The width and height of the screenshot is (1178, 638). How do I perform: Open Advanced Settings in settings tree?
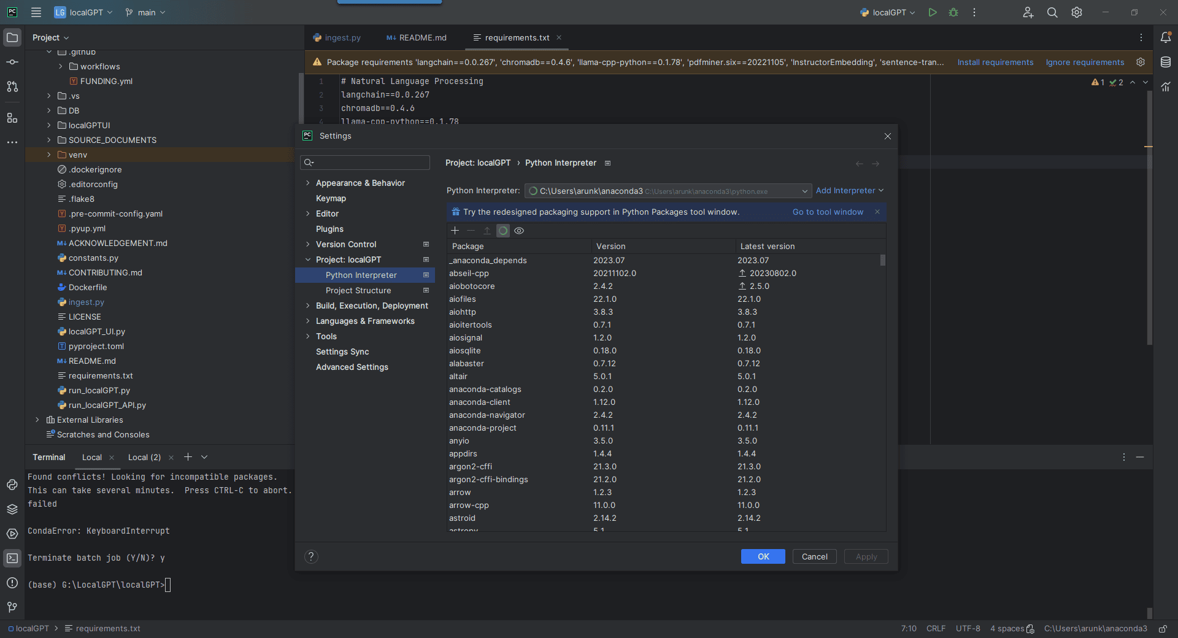(x=352, y=367)
